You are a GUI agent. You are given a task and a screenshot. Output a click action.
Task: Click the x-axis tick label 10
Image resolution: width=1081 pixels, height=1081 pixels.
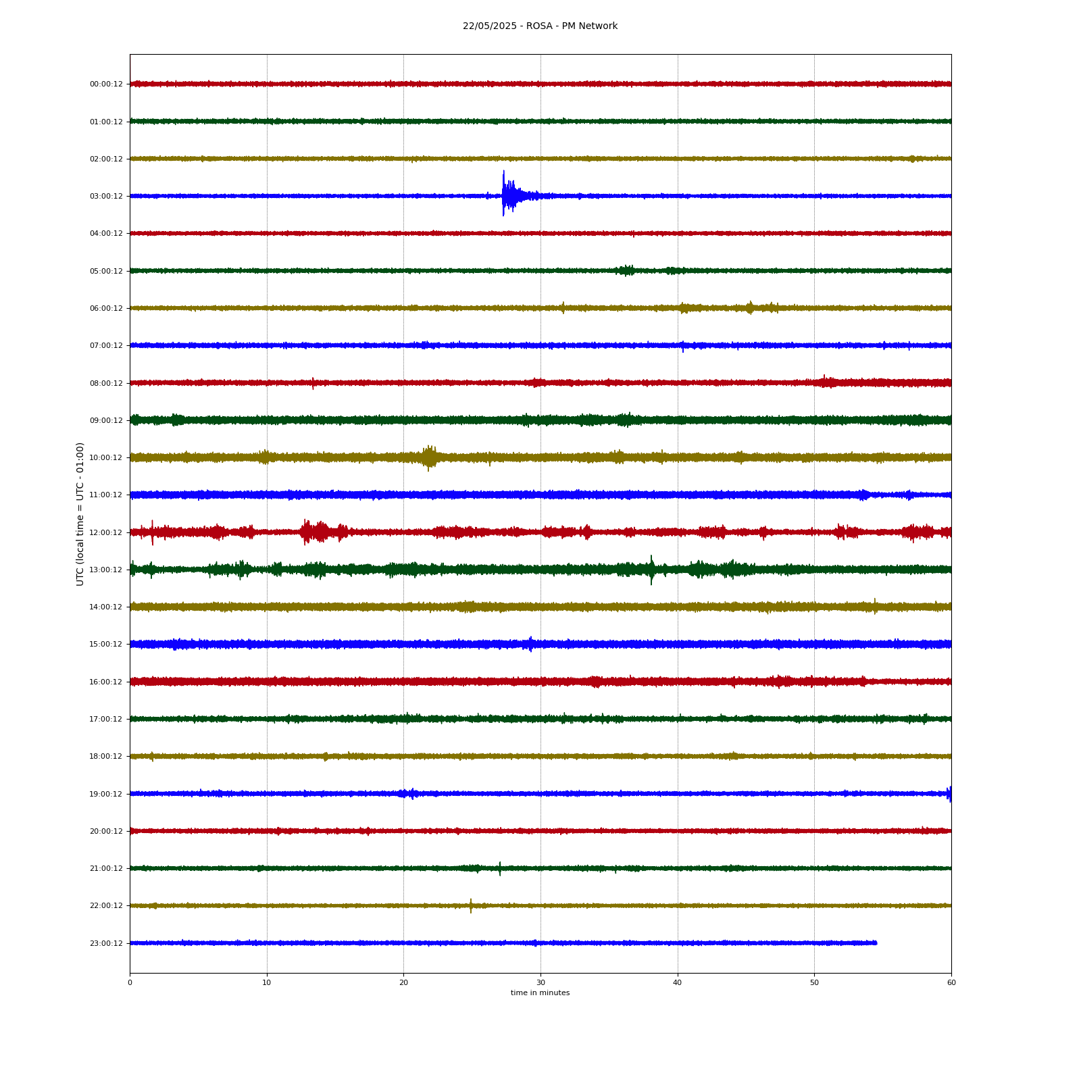[267, 982]
